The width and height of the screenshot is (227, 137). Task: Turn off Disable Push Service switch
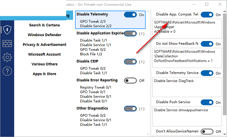tap(207, 102)
